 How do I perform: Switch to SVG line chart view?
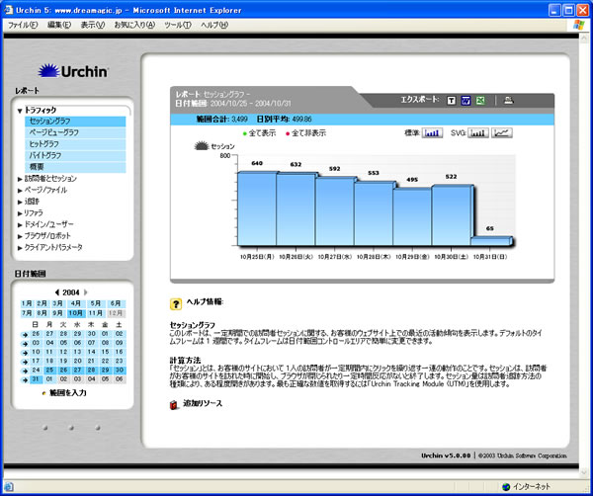pyautogui.click(x=502, y=132)
